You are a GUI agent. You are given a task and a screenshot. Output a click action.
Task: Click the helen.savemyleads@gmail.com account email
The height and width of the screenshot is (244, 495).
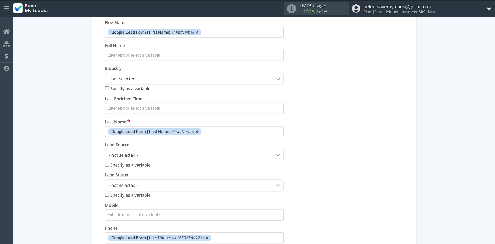click(398, 6)
